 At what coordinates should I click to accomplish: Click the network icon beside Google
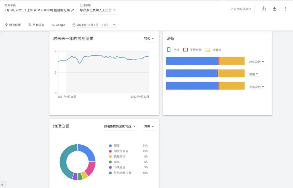[x=53, y=25]
